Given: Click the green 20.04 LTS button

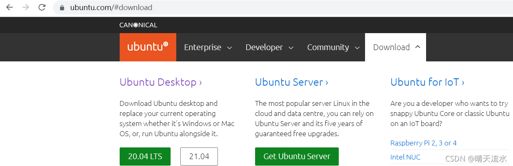Looking at the screenshot, I should [145, 156].
